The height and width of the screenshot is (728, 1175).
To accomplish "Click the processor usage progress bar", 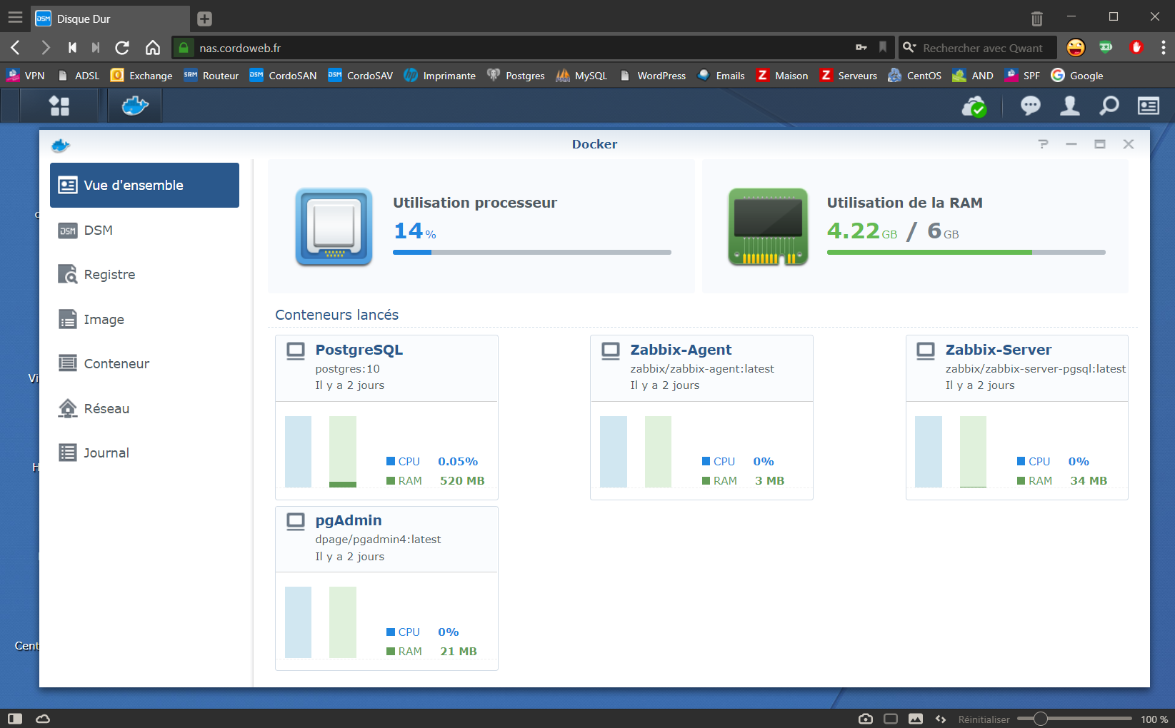I will click(x=532, y=252).
